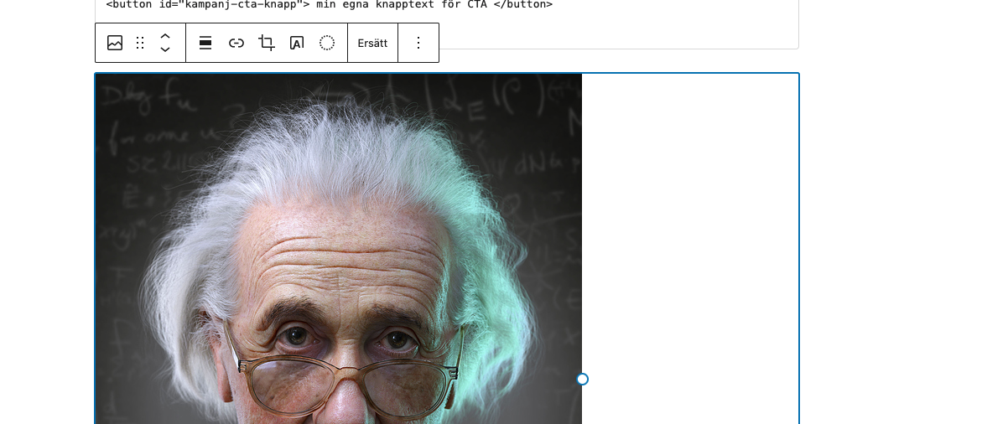Select the Einstein portrait image
Image resolution: width=982 pixels, height=424 pixels.
339,249
